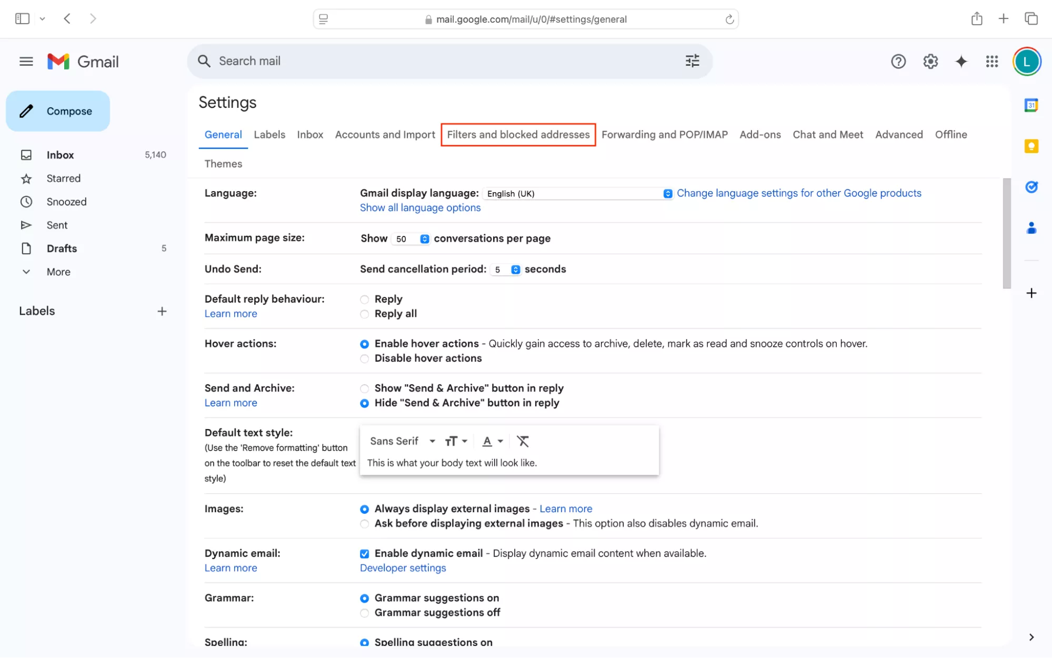Open Google Calendar side panel icon

pos(1031,105)
